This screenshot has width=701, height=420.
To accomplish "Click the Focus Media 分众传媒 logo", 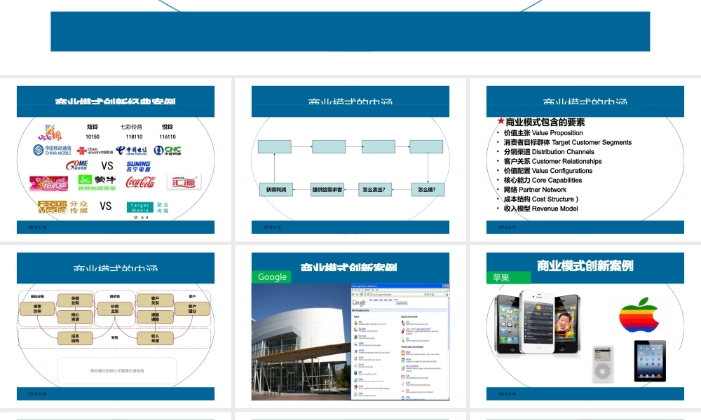I will tap(62, 206).
